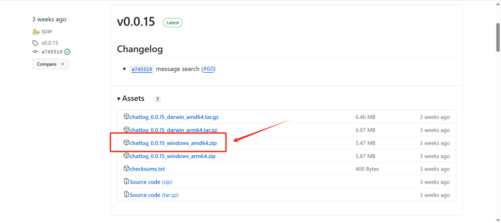This screenshot has width=501, height=223.
Task: Click "3 weeks ago" on checksums.txt row
Action: click(x=435, y=169)
